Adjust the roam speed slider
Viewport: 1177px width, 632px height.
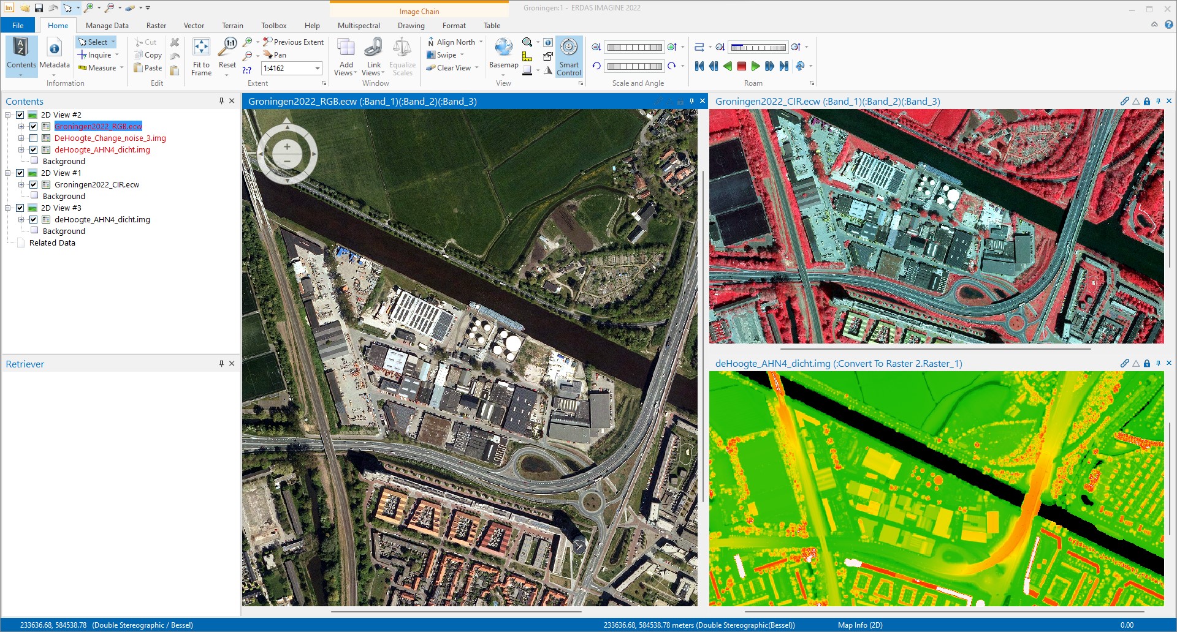pos(758,47)
